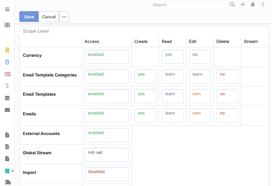Click into the Search input field
Image resolution: width=272 pixels, height=186 pixels.
click(x=188, y=5)
